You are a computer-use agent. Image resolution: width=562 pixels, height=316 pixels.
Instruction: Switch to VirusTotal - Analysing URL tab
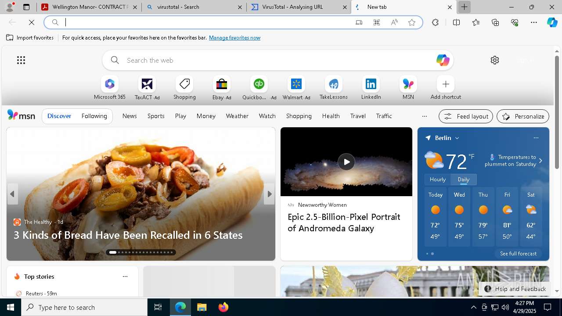click(x=299, y=7)
